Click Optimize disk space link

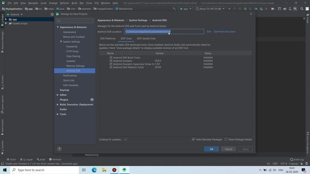tap(224, 31)
